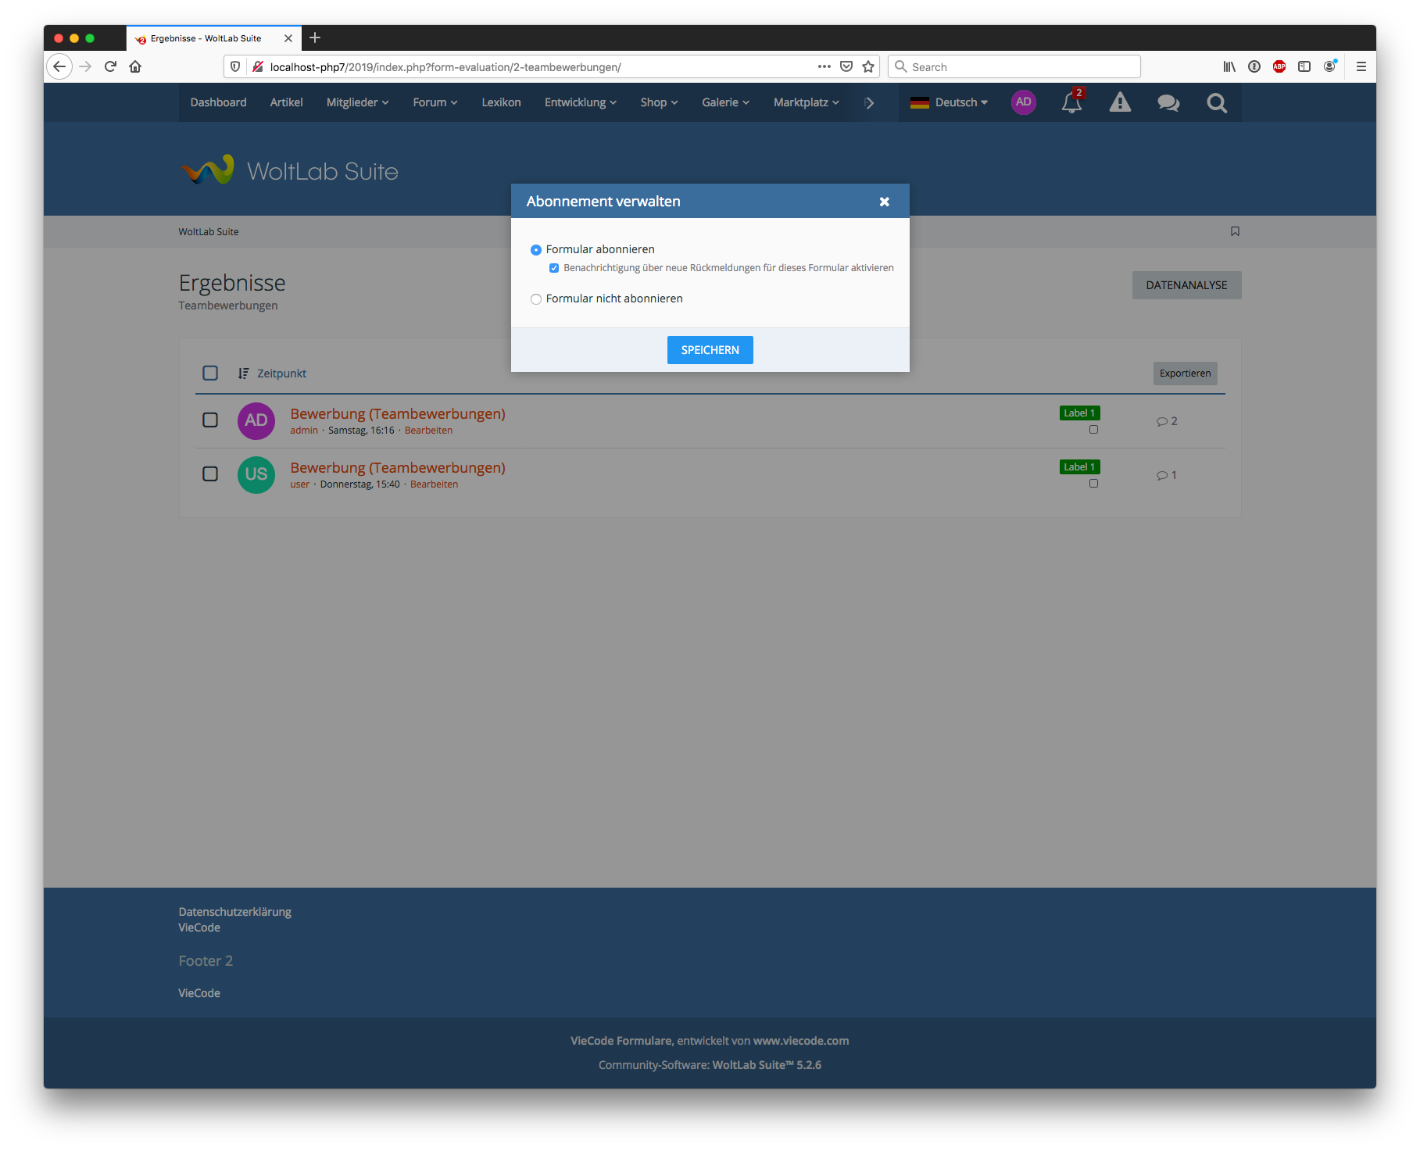The height and width of the screenshot is (1151, 1420).
Task: Close the Abonnement verwalten dialog
Action: point(884,202)
